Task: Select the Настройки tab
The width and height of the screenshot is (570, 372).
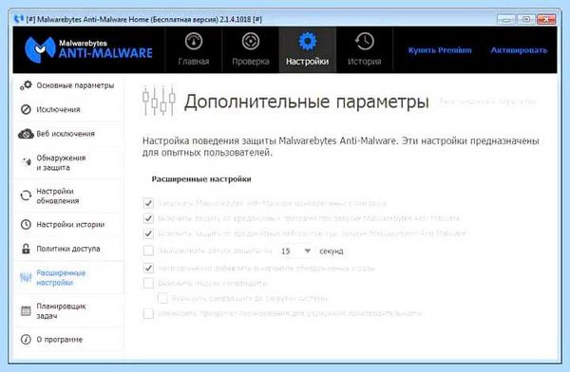Action: (x=308, y=49)
